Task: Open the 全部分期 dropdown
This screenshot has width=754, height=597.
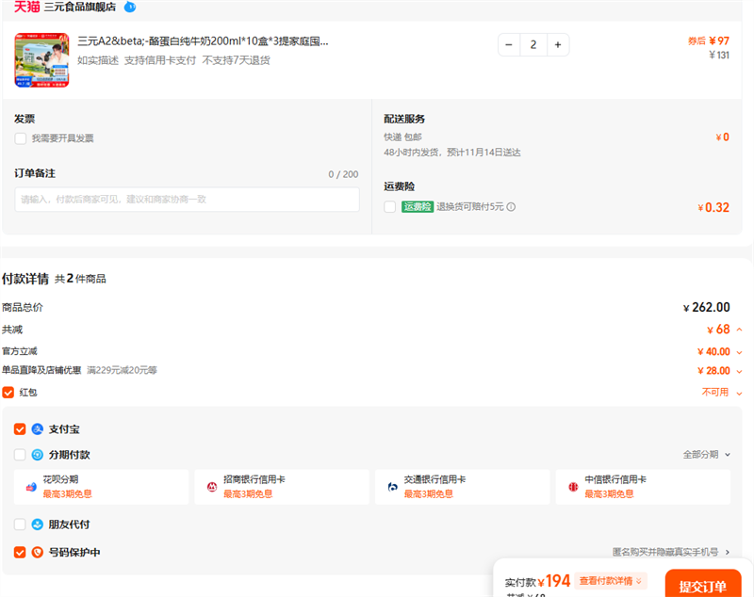Action: (707, 455)
